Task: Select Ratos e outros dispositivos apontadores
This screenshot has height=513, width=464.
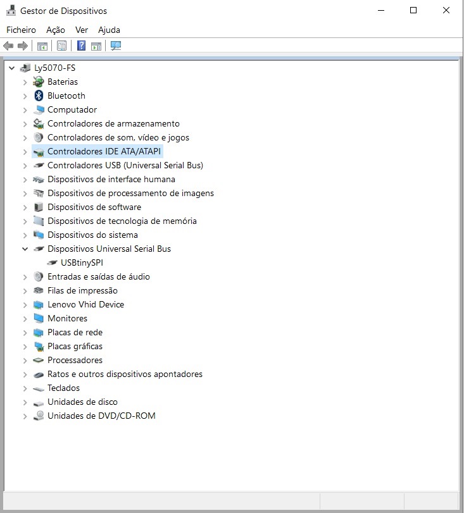Action: 125,374
